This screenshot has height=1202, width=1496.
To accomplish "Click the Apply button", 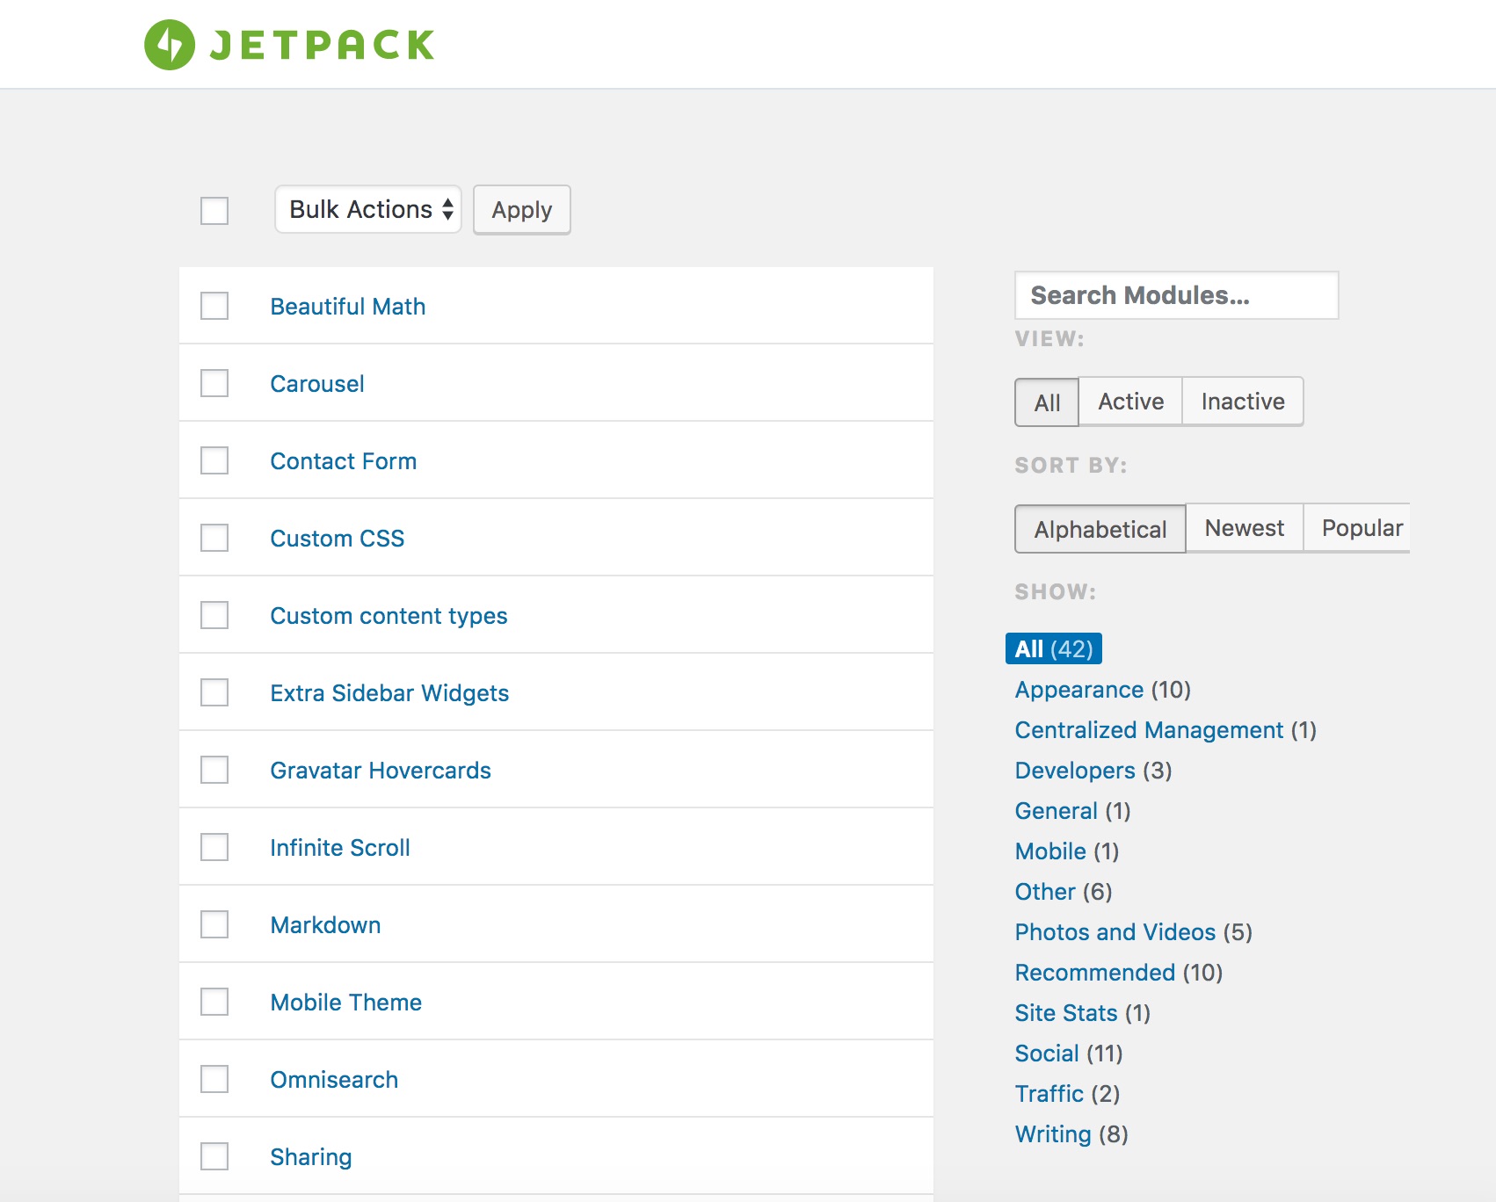I will pos(522,210).
